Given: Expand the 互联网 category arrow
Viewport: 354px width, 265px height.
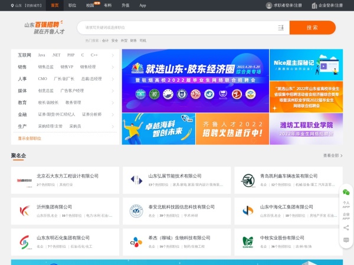Looking at the screenshot, I should pyautogui.click(x=114, y=55).
